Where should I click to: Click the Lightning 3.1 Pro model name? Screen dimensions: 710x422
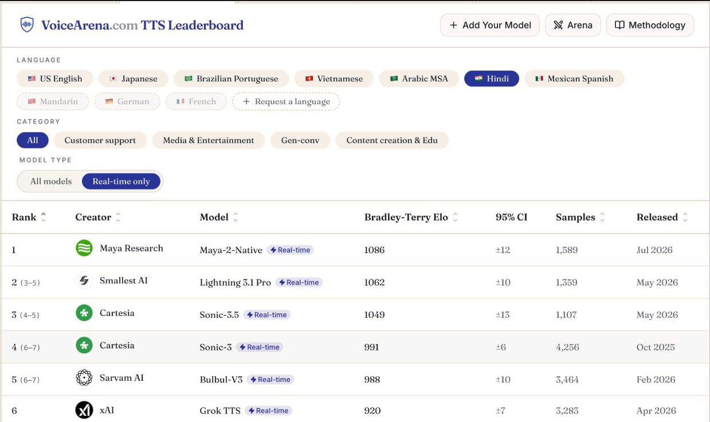pyautogui.click(x=236, y=282)
